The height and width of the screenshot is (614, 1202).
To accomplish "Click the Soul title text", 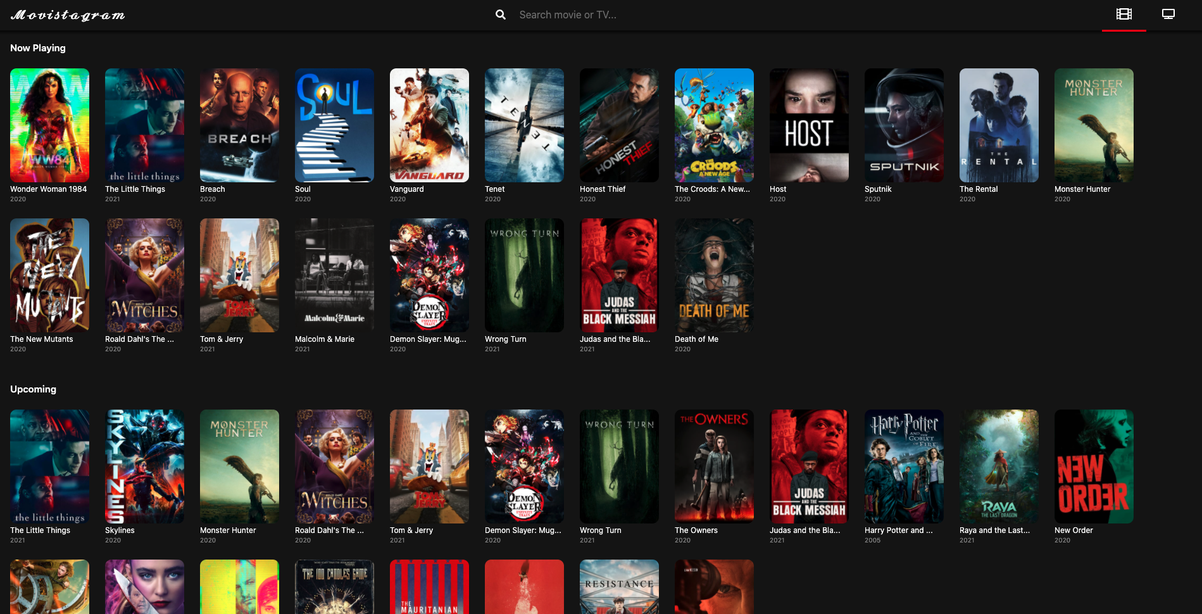I will click(303, 189).
